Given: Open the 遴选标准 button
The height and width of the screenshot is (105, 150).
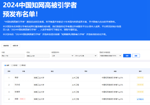Looking at the screenshot, I should coord(6,46).
